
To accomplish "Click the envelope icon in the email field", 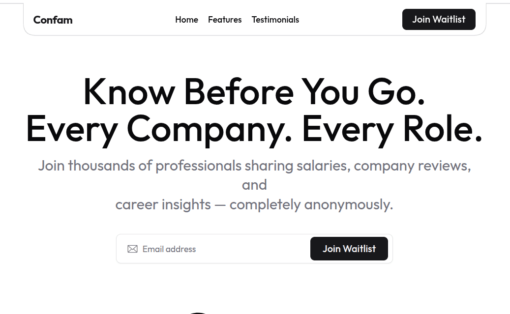I will click(x=132, y=249).
